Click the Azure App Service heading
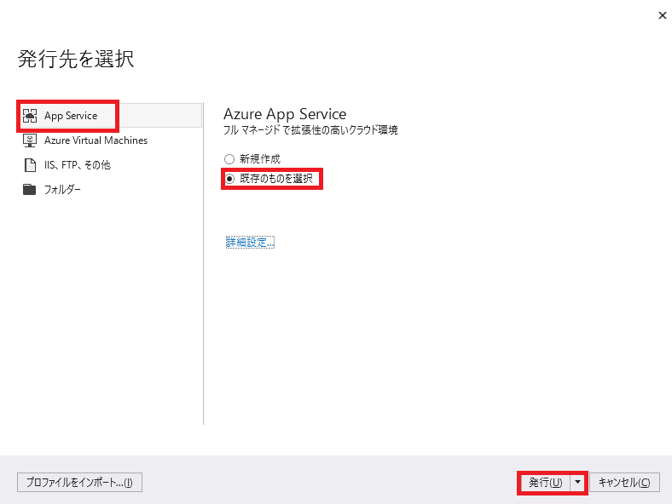The image size is (672, 504). [285, 114]
